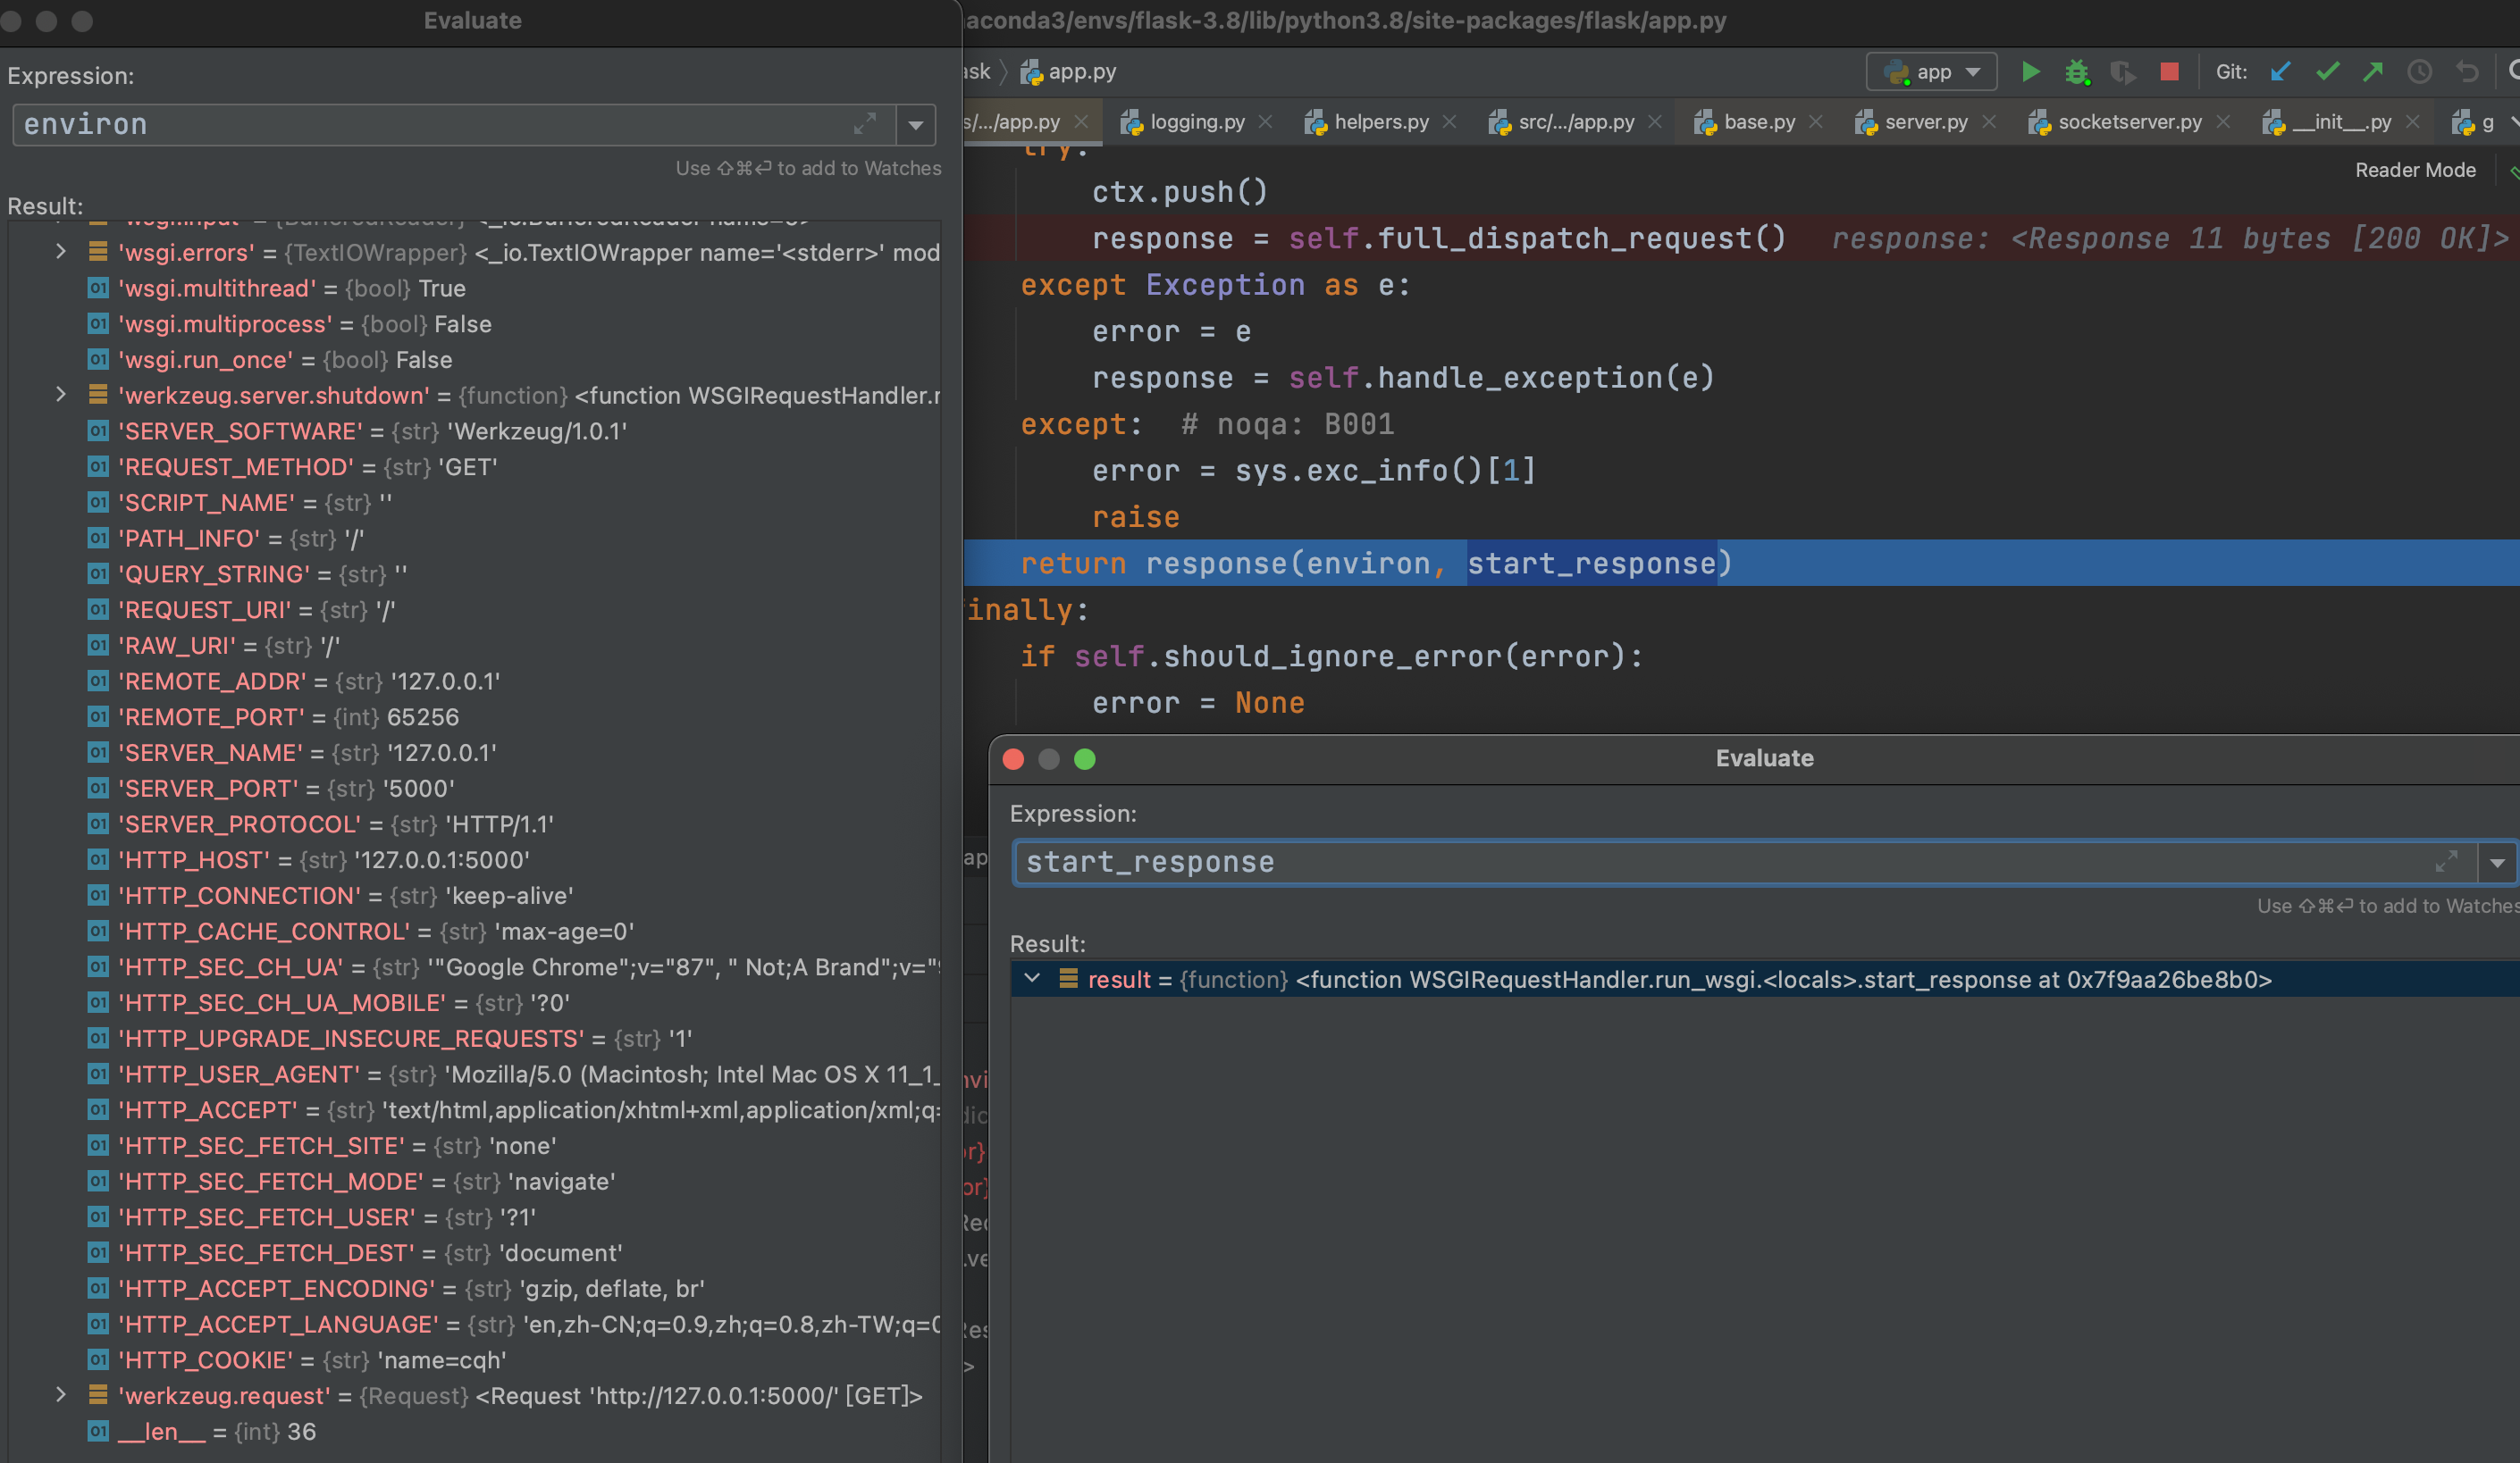Collapse the start_response result node
Image resolution: width=2520 pixels, height=1463 pixels.
1032,978
